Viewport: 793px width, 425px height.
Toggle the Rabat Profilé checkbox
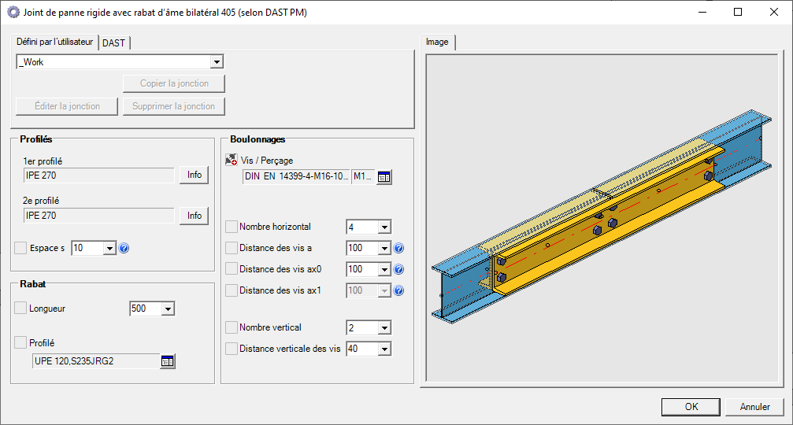coord(20,342)
